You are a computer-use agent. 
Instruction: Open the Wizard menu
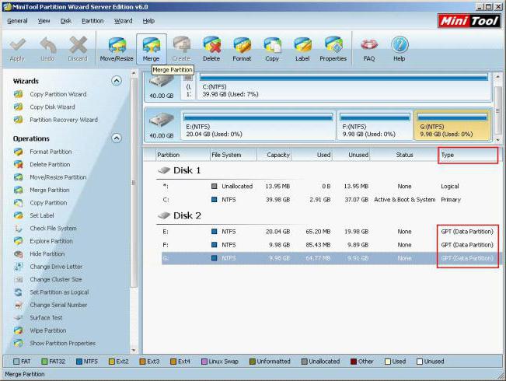pyautogui.click(x=124, y=21)
